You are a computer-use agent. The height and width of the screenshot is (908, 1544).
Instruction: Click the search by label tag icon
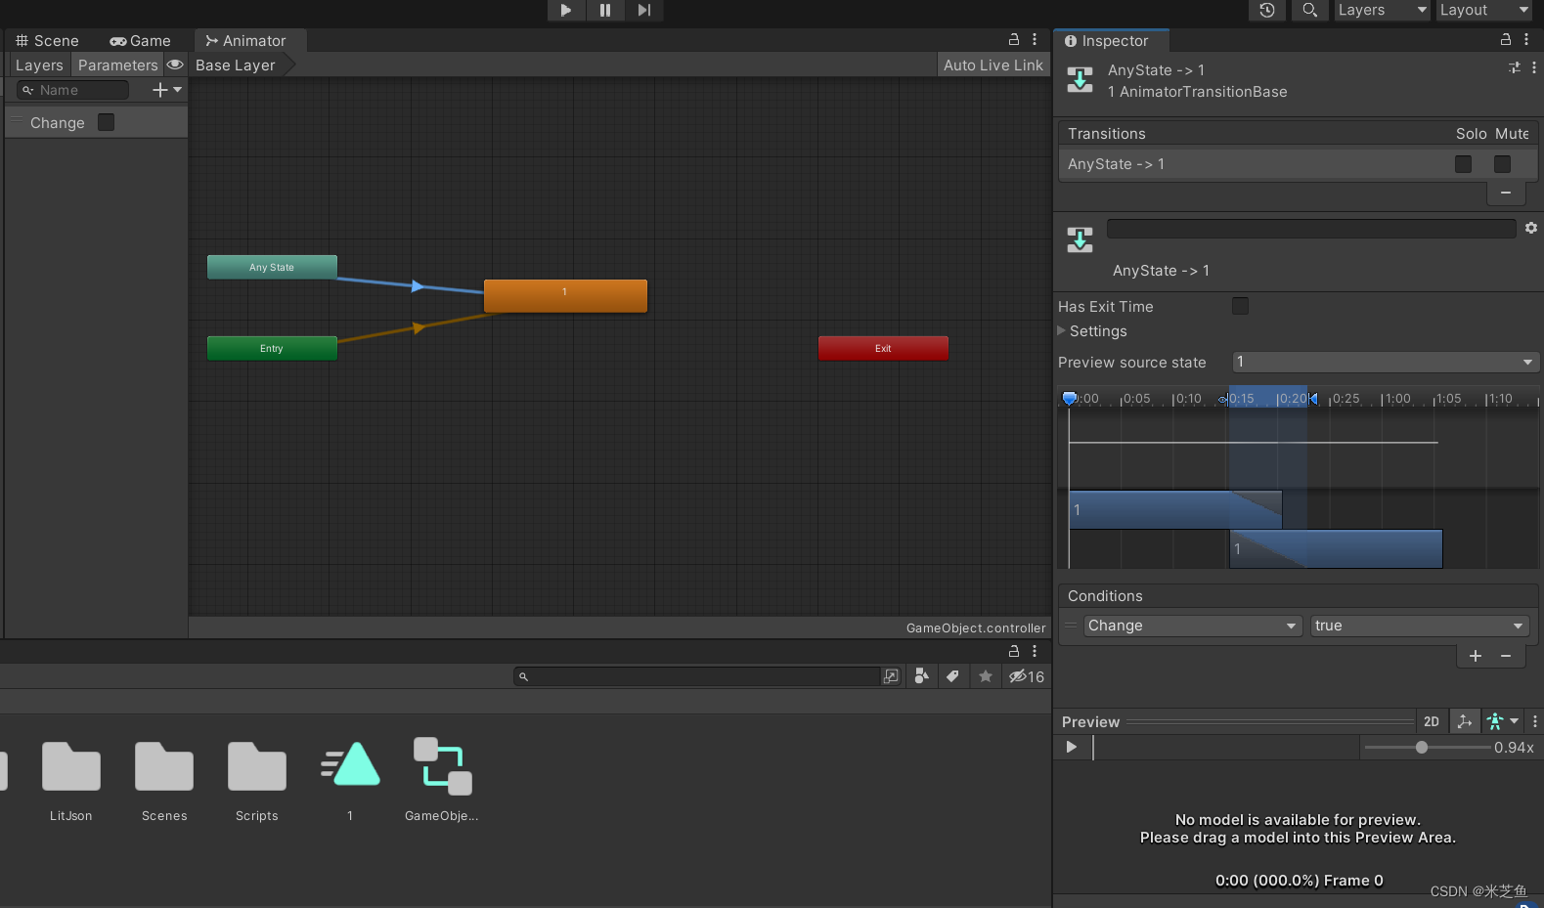pos(952,676)
